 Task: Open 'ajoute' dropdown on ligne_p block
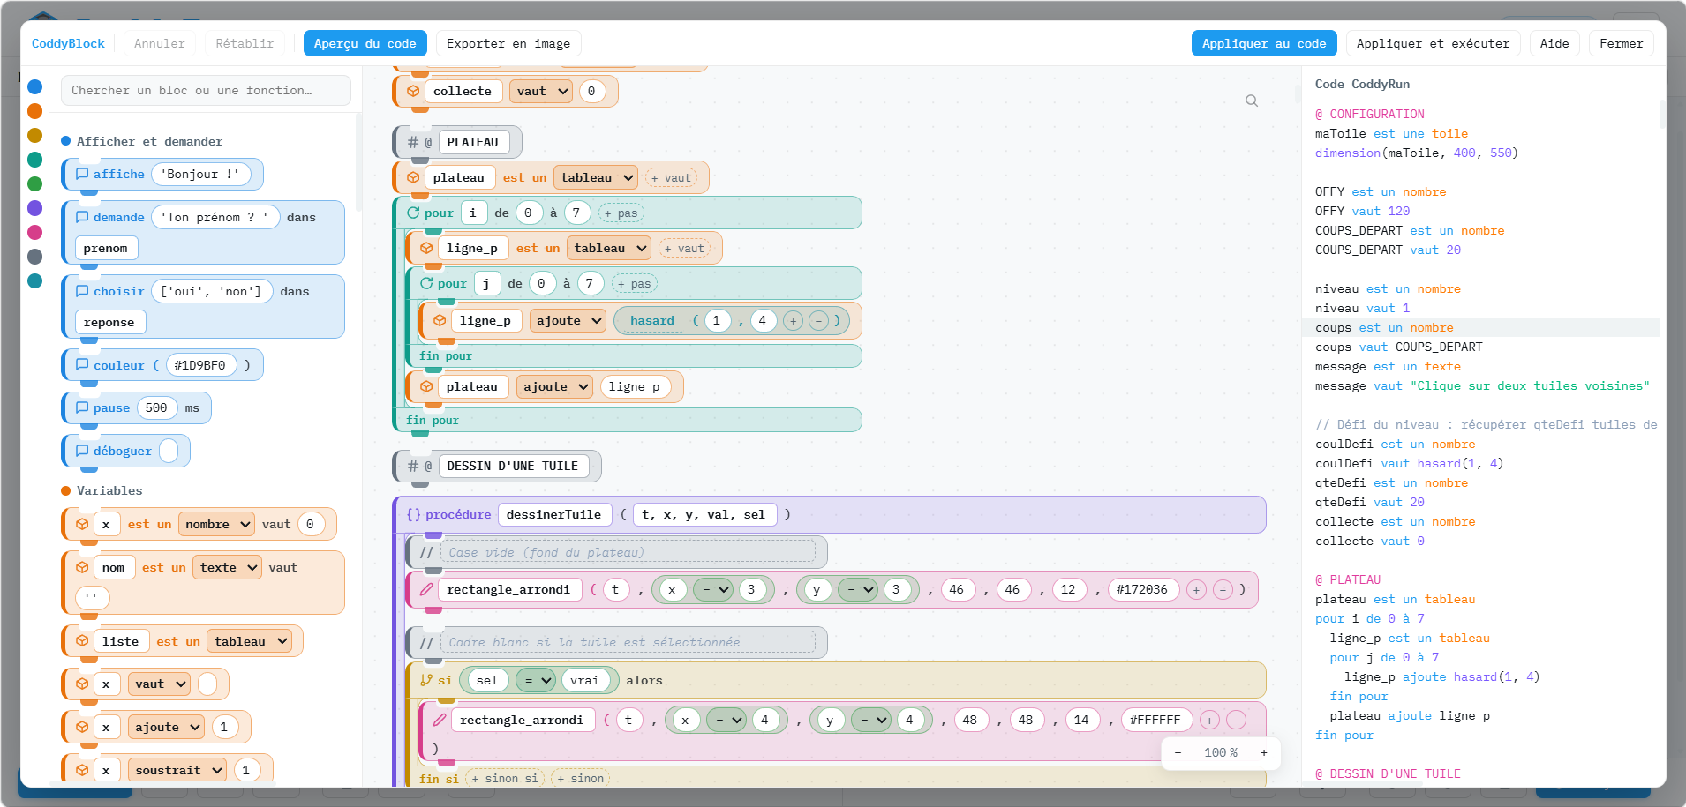point(568,320)
